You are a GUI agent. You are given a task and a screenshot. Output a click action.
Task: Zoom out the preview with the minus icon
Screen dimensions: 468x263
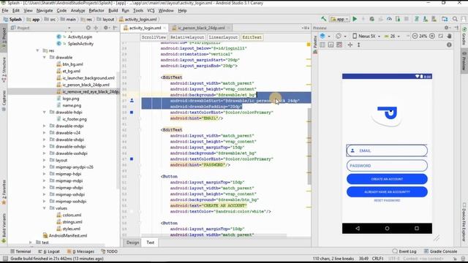415,36
